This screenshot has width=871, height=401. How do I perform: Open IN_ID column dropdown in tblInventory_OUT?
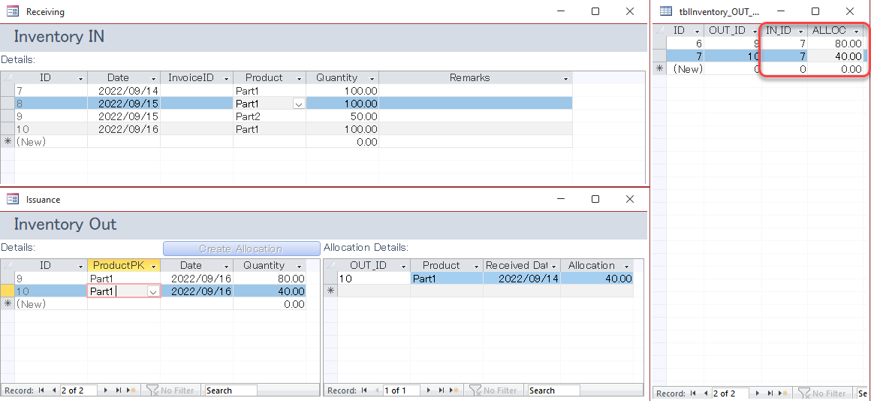800,31
